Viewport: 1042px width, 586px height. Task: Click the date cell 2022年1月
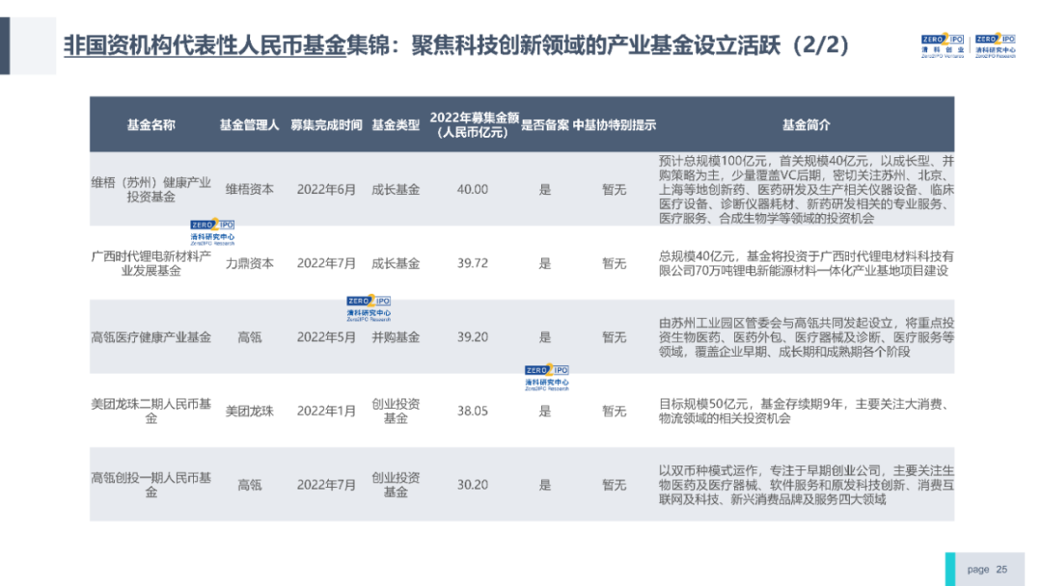point(326,411)
